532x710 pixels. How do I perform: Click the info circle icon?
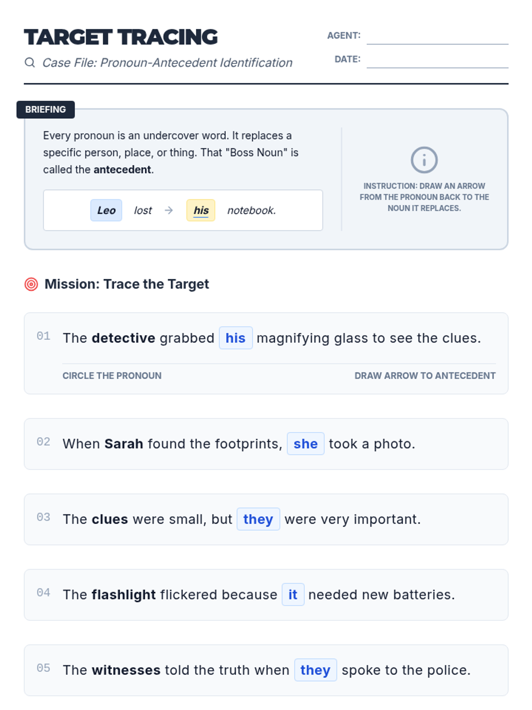pos(424,160)
